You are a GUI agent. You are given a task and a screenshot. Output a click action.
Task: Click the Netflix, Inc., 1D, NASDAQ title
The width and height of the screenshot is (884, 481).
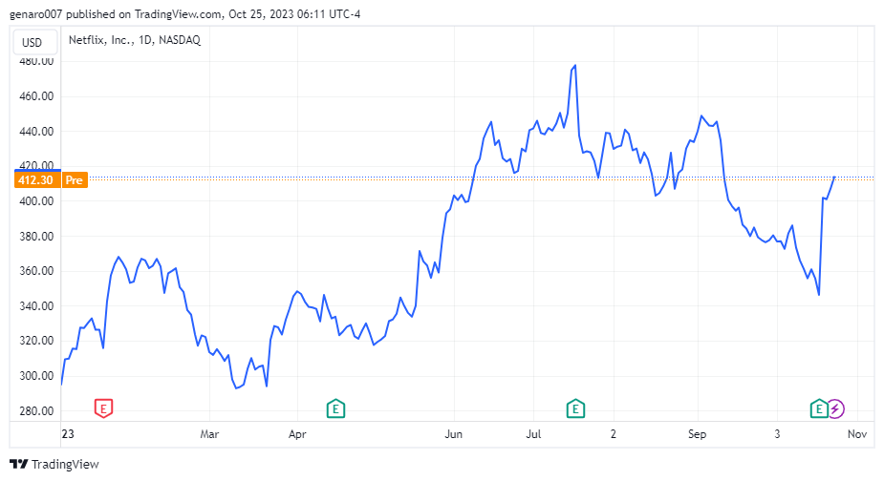[134, 40]
